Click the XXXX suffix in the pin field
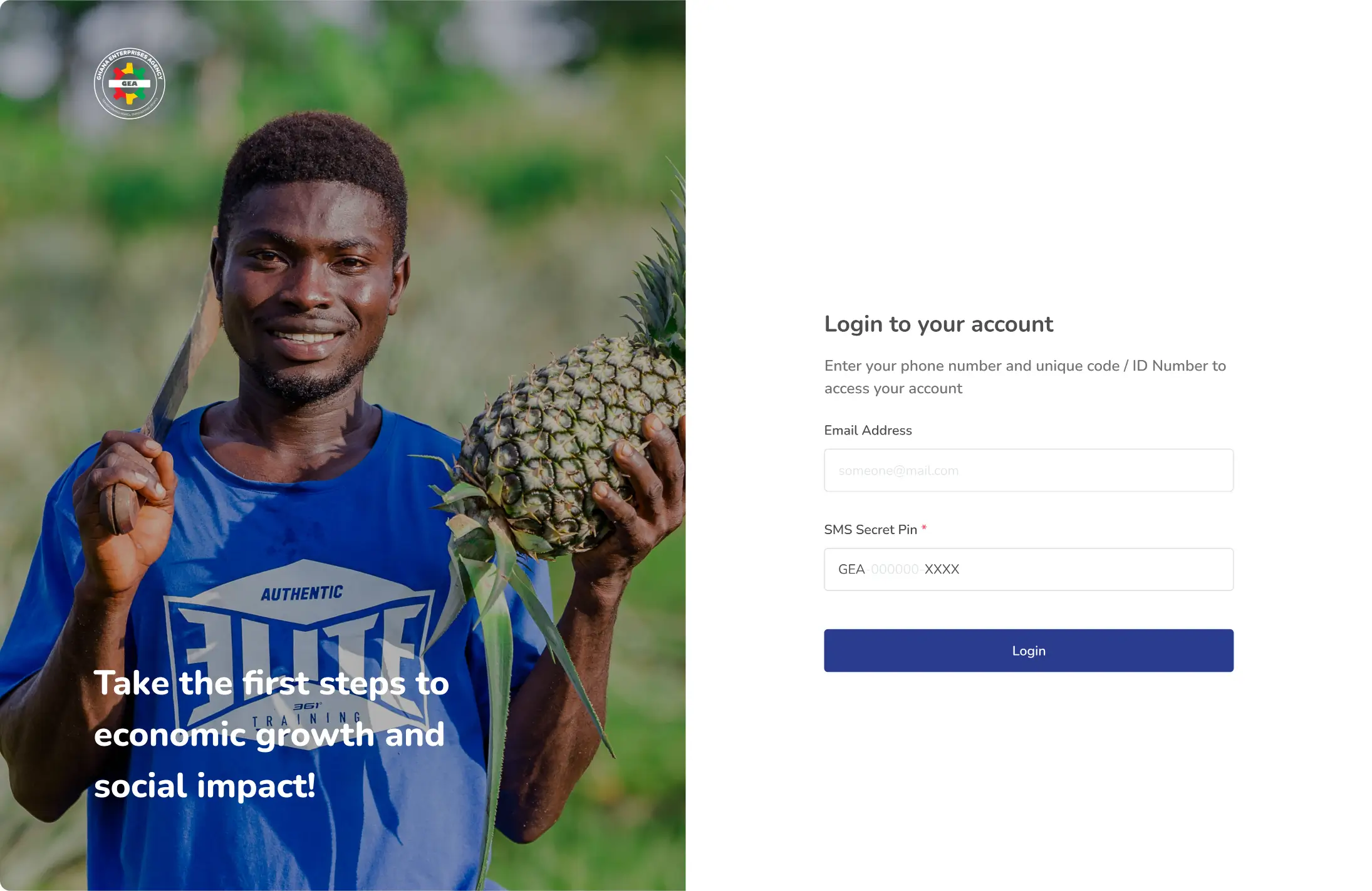This screenshot has width=1372, height=891. pos(942,569)
